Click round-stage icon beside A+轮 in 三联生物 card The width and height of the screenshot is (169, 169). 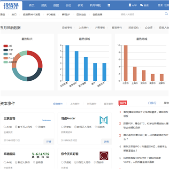(x=5, y=127)
